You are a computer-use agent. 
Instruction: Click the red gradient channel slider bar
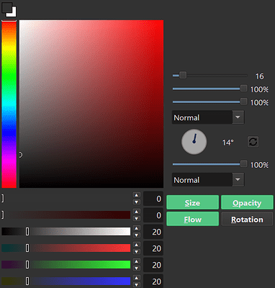pos(66,248)
